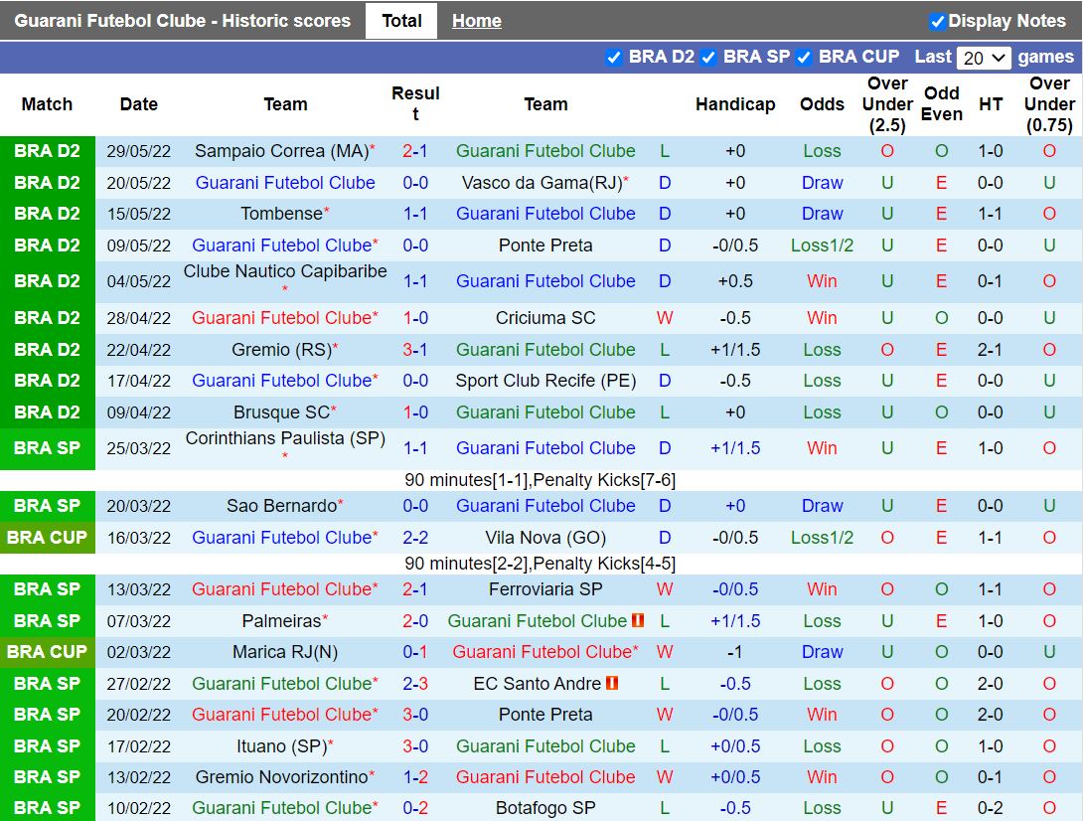Click red card icon beside EC Santo Andre

(612, 684)
